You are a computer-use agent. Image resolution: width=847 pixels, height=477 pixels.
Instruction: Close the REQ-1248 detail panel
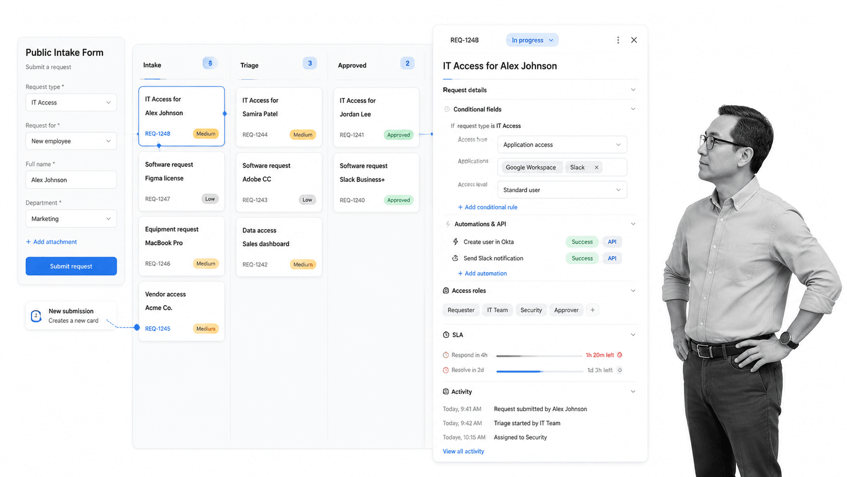(x=634, y=40)
